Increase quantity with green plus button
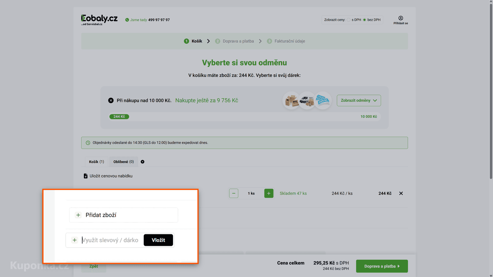The height and width of the screenshot is (277, 493). coord(269,193)
